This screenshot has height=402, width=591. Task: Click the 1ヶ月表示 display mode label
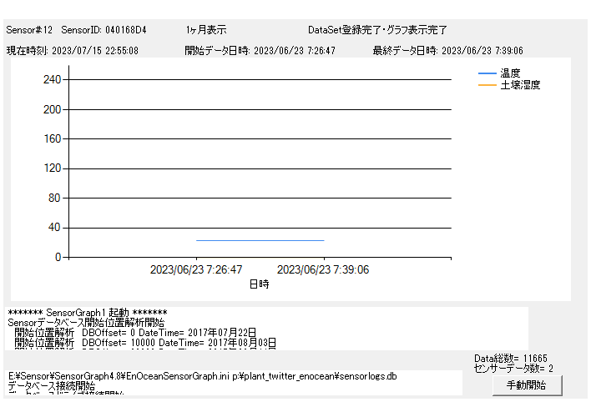[x=206, y=30]
